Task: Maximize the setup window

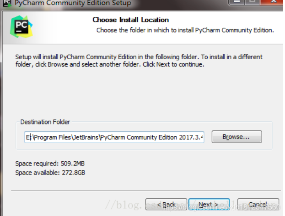Action: click(252, 2)
